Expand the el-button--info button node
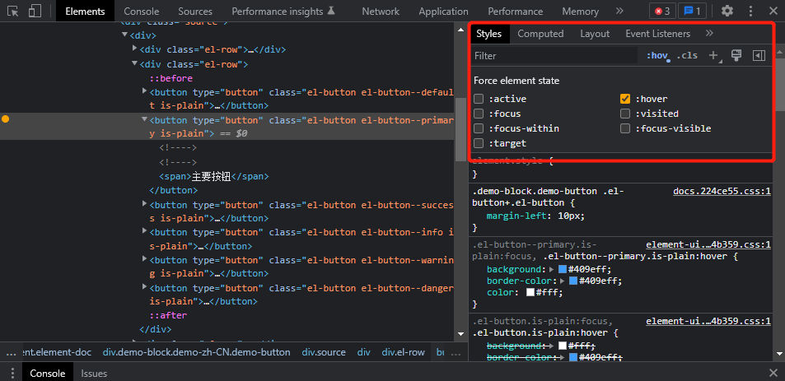This screenshot has height=381, width=785. [145, 230]
